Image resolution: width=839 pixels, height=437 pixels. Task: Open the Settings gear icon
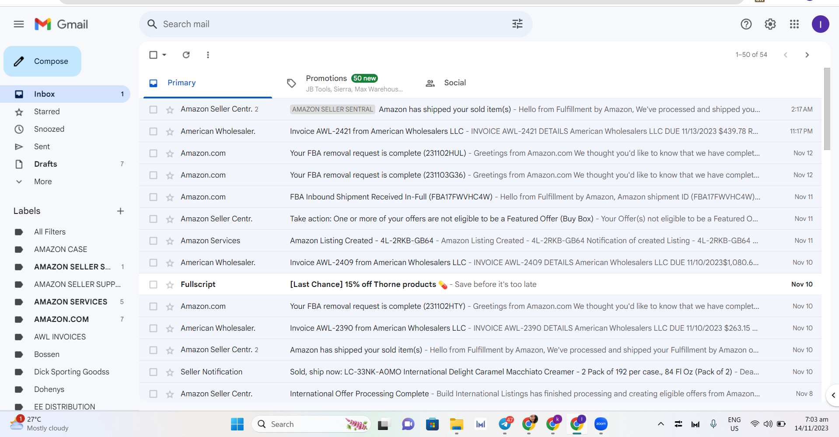click(770, 24)
